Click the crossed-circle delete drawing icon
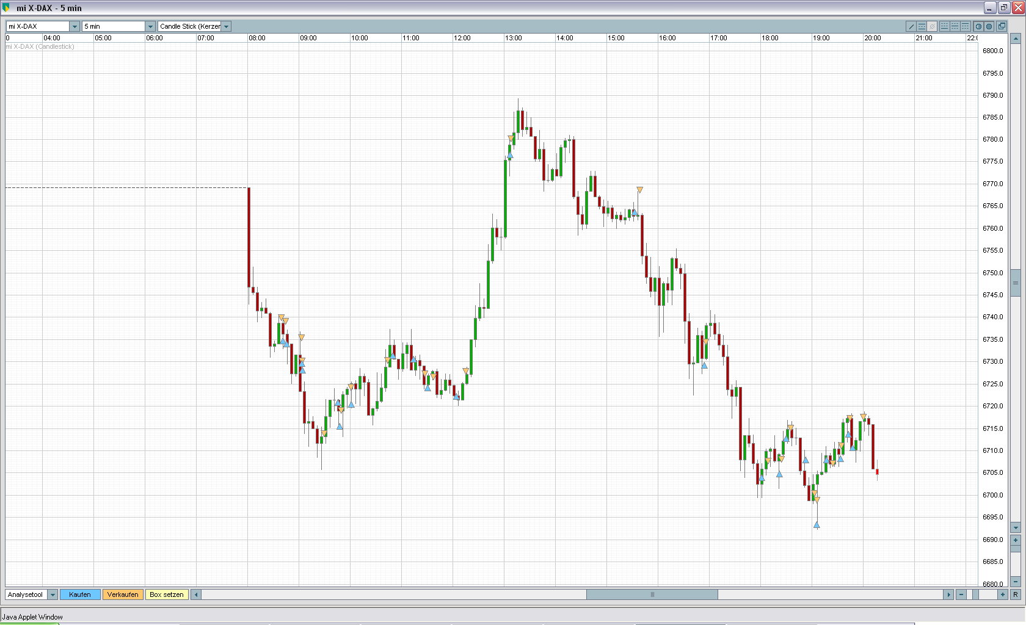Screen dimensions: 1026x625 (933, 26)
